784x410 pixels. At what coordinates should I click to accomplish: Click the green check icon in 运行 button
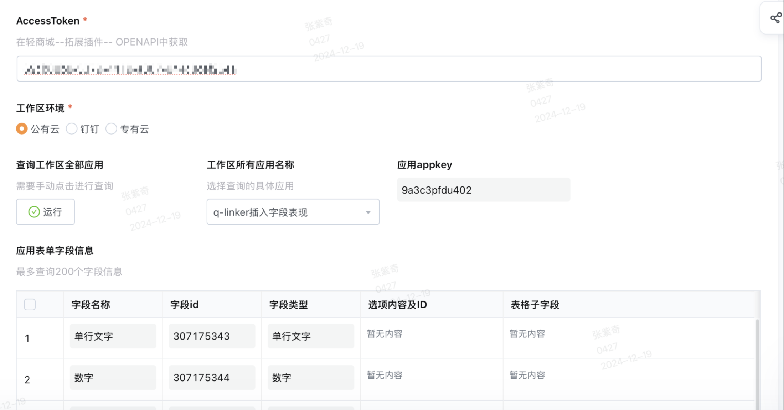click(34, 212)
